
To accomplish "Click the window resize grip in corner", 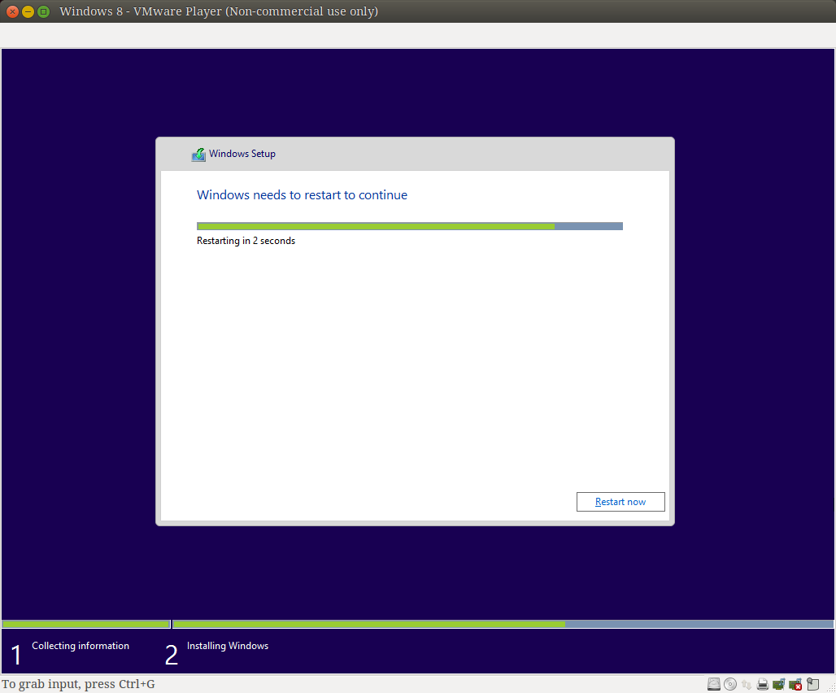I will point(830,687).
